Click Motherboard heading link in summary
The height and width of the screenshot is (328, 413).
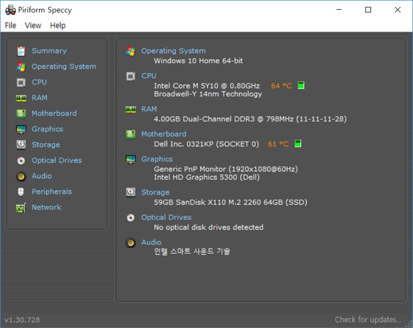tap(164, 134)
